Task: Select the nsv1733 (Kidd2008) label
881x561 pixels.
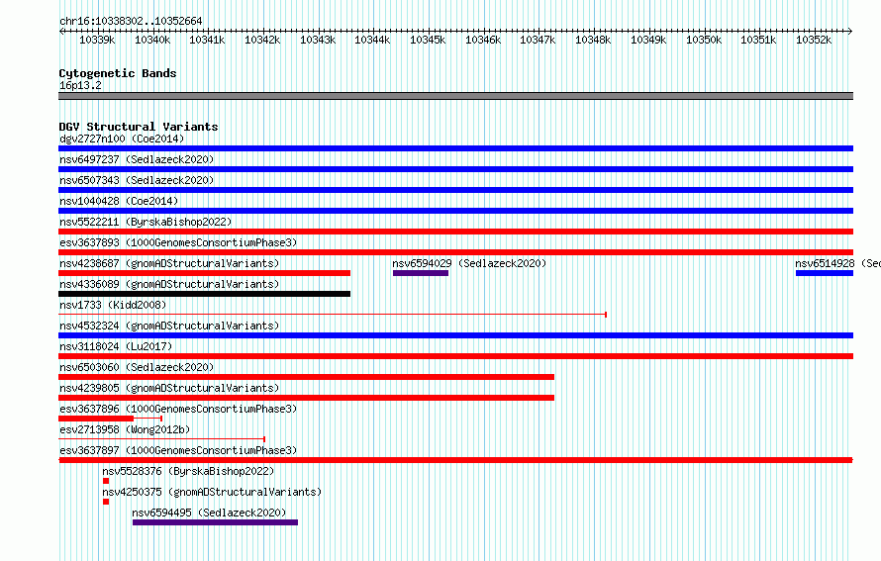Action: 113,305
